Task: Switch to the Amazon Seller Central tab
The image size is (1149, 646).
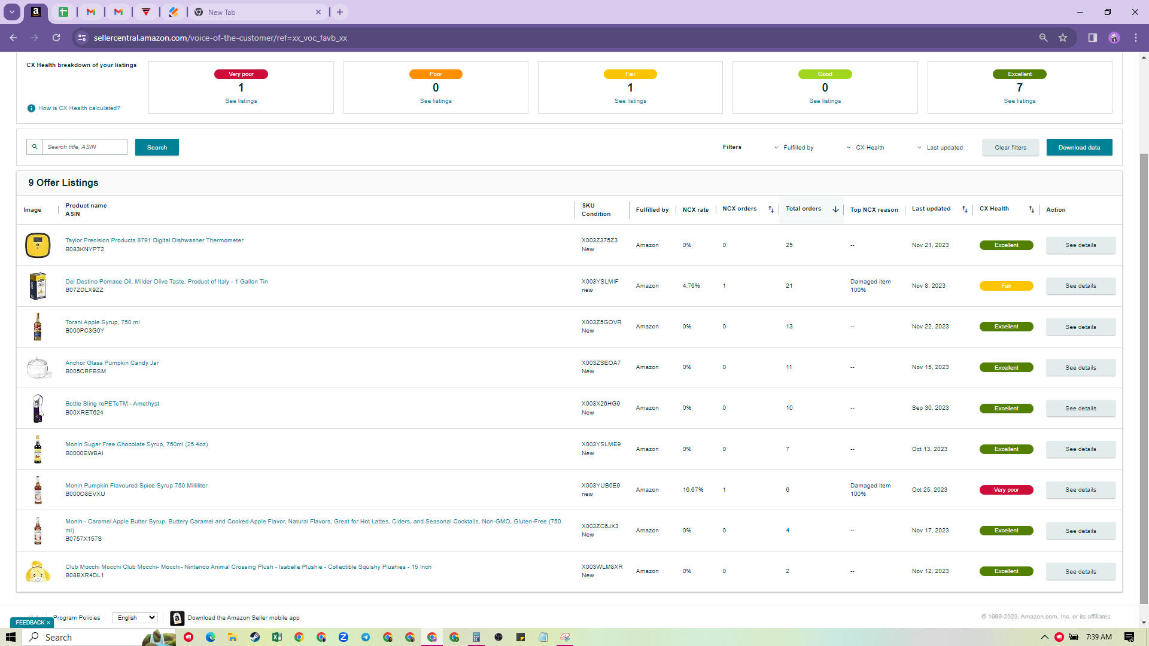Action: [x=36, y=12]
